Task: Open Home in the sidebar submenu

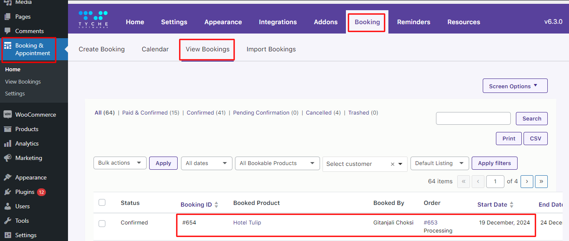Action: pos(13,69)
